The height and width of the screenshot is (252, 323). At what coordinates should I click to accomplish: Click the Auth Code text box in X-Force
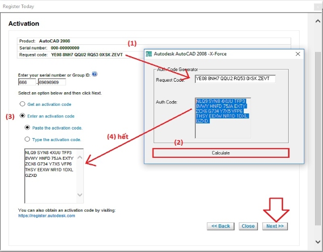223,118
